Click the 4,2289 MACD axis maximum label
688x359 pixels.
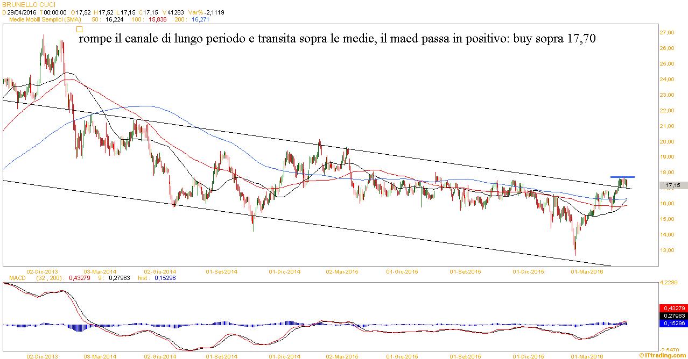coord(668,282)
